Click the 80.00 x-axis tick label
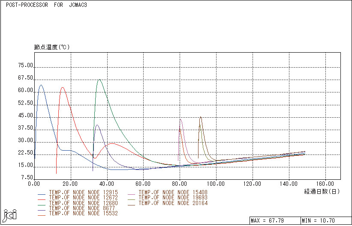 click(180, 184)
